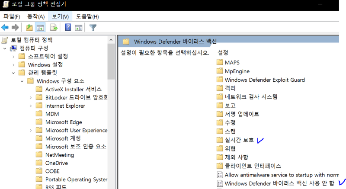Image resolution: width=346 pixels, height=189 pixels.
Task: Select NetMeeting in tree
Action: click(x=60, y=155)
